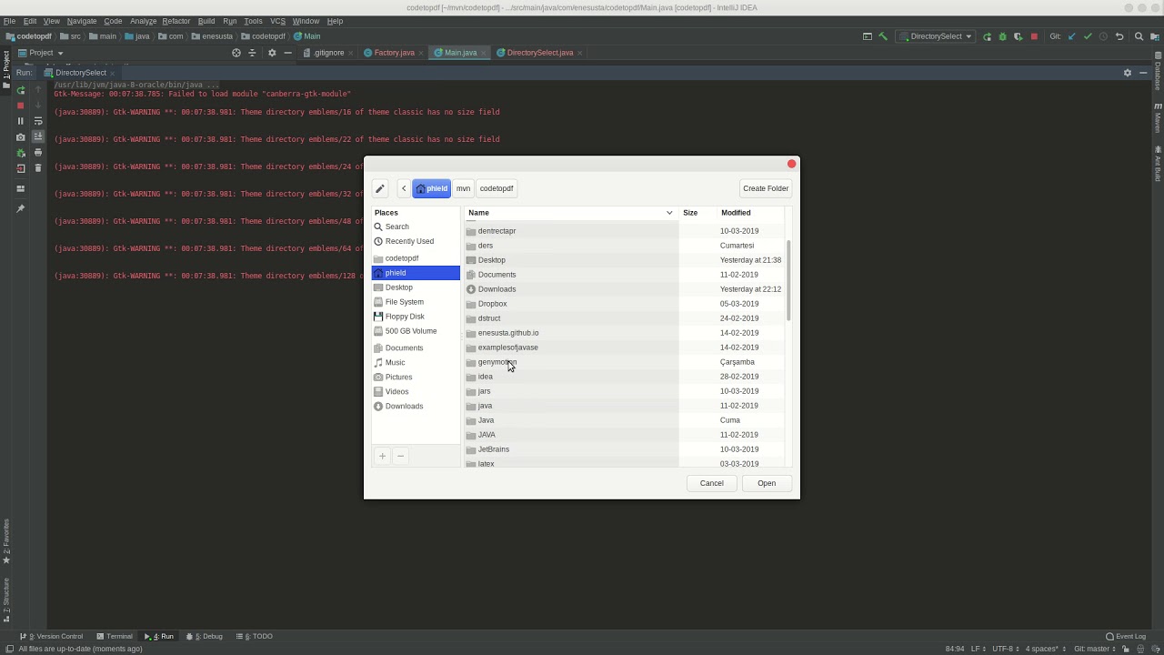Click the Git: master branch widget
Viewport: 1164px width, 655px height.
pos(1097,649)
